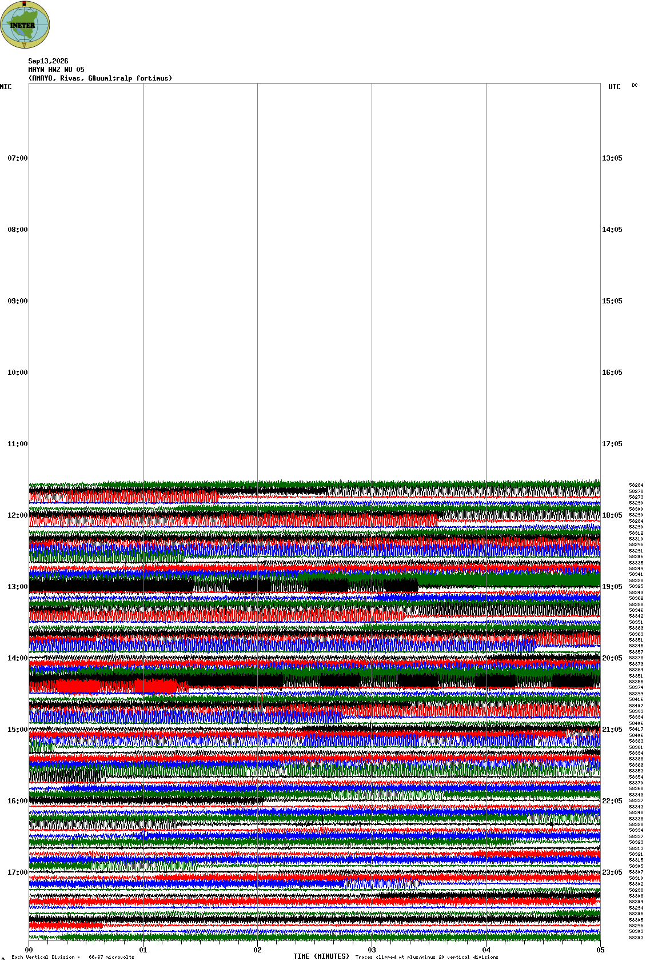Click the Traces clipped footnote text
This screenshot has height=965, width=646.
[426, 957]
